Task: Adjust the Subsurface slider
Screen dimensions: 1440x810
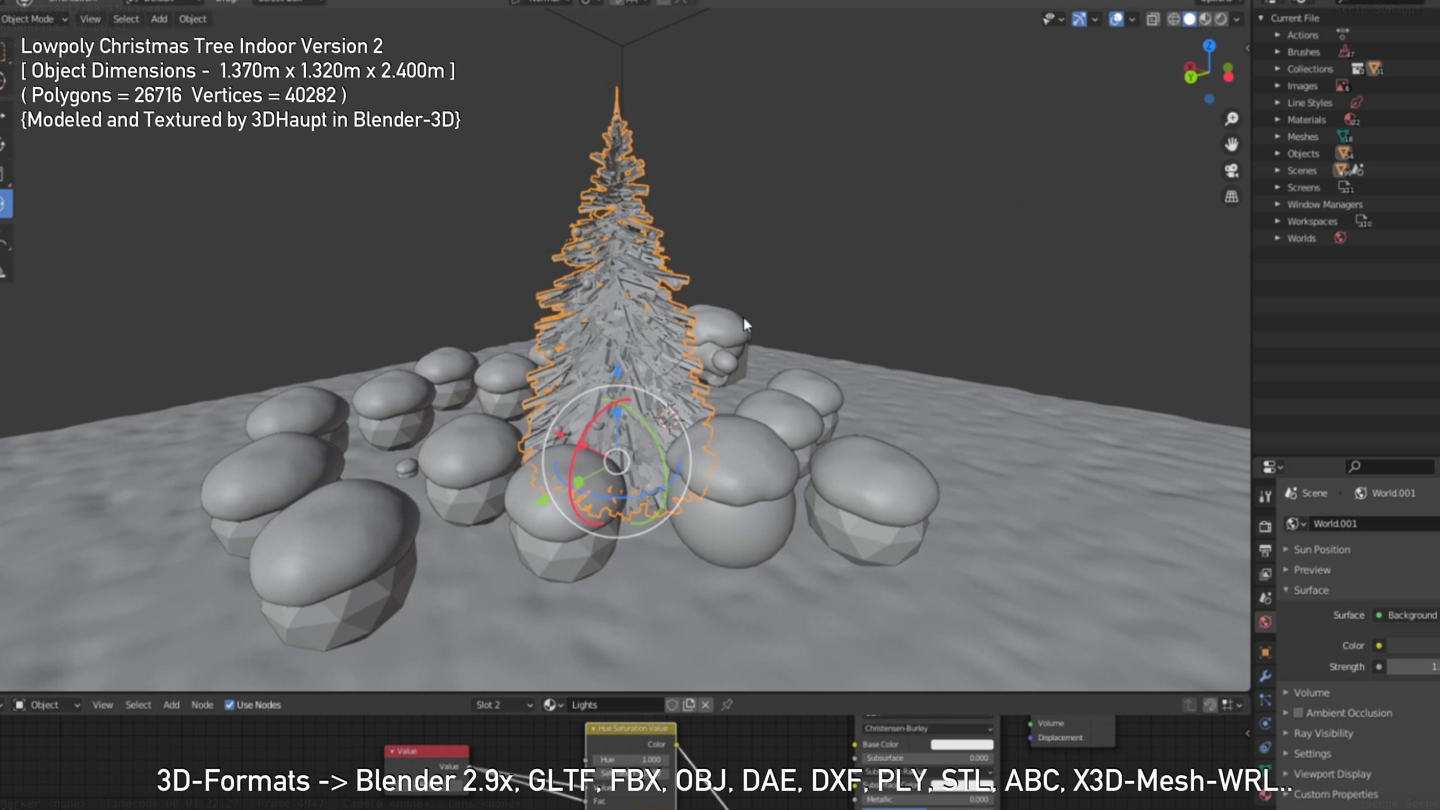Action: point(928,758)
